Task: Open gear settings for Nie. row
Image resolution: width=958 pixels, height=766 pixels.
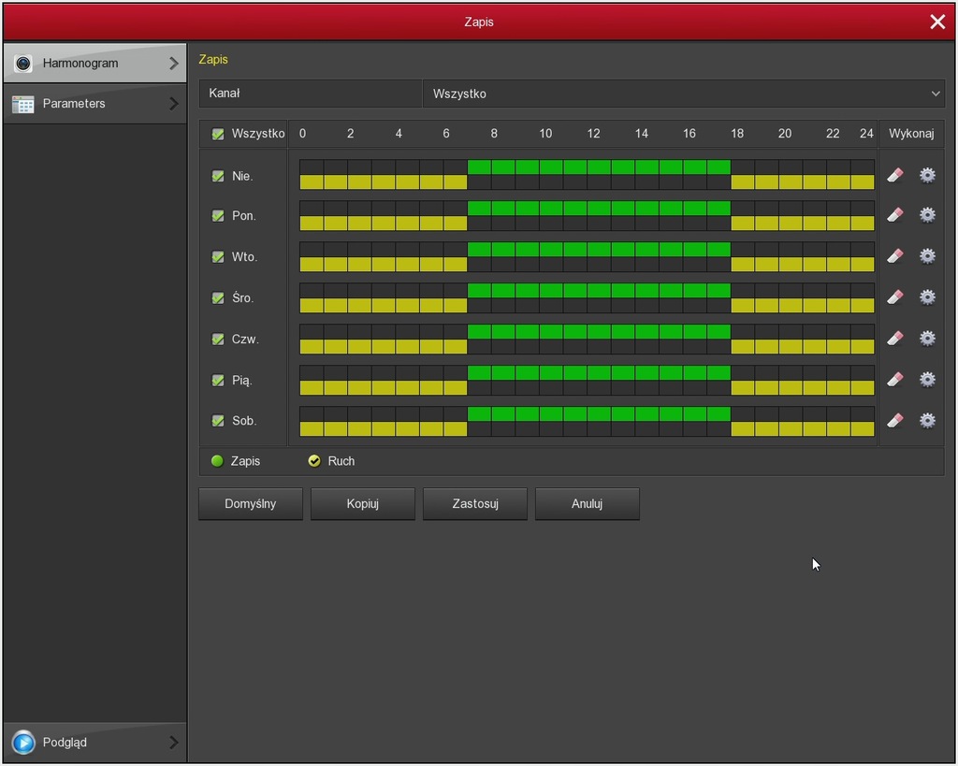Action: point(927,175)
